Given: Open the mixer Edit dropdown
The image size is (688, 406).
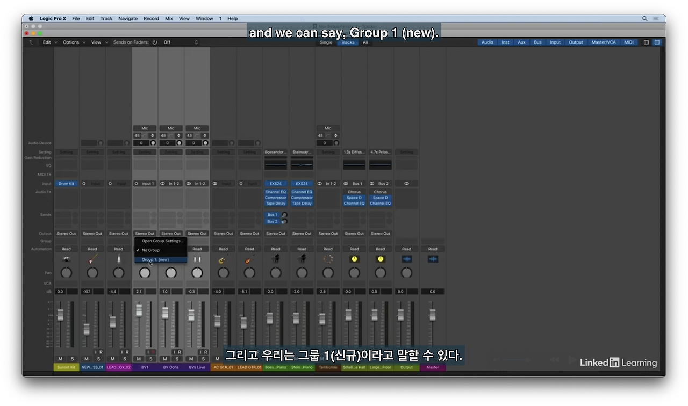Looking at the screenshot, I should click(49, 42).
